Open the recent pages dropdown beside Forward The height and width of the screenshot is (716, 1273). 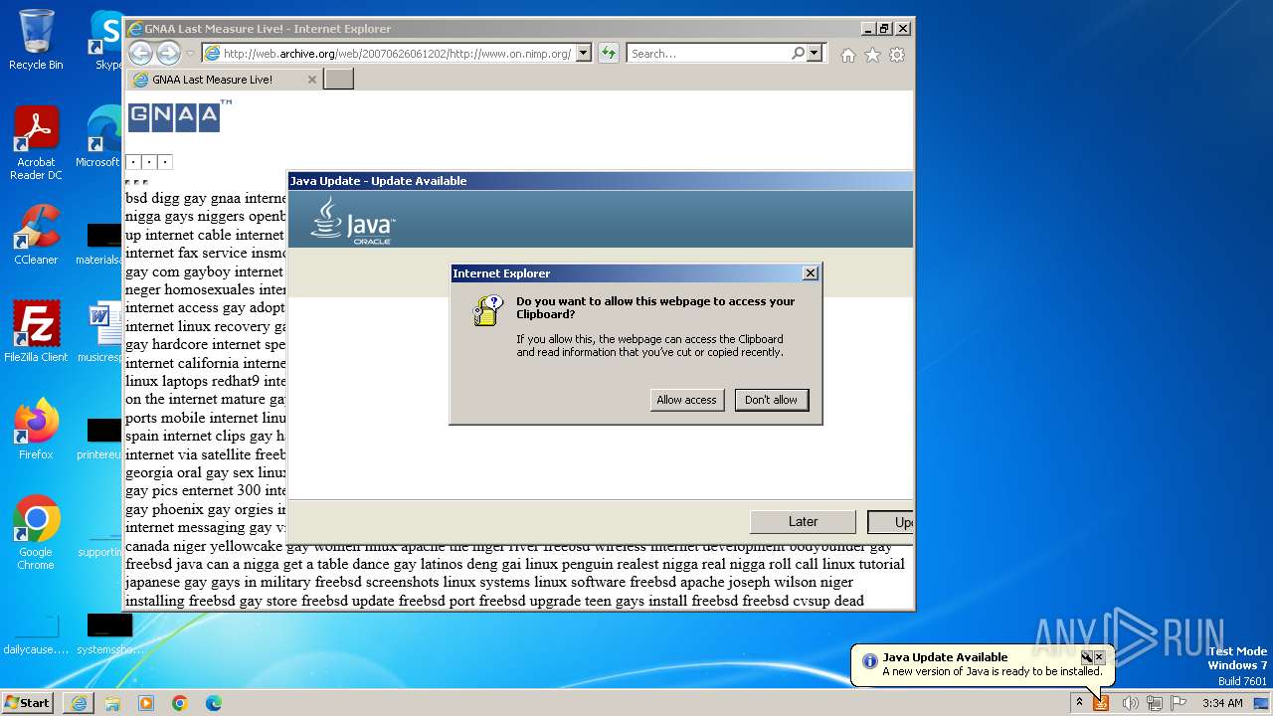click(x=190, y=54)
